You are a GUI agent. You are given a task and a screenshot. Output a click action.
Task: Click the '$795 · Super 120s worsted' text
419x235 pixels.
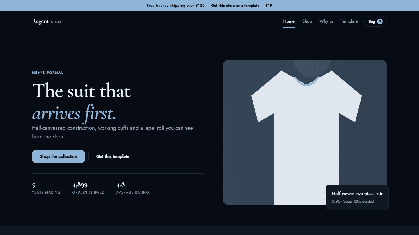point(353,201)
